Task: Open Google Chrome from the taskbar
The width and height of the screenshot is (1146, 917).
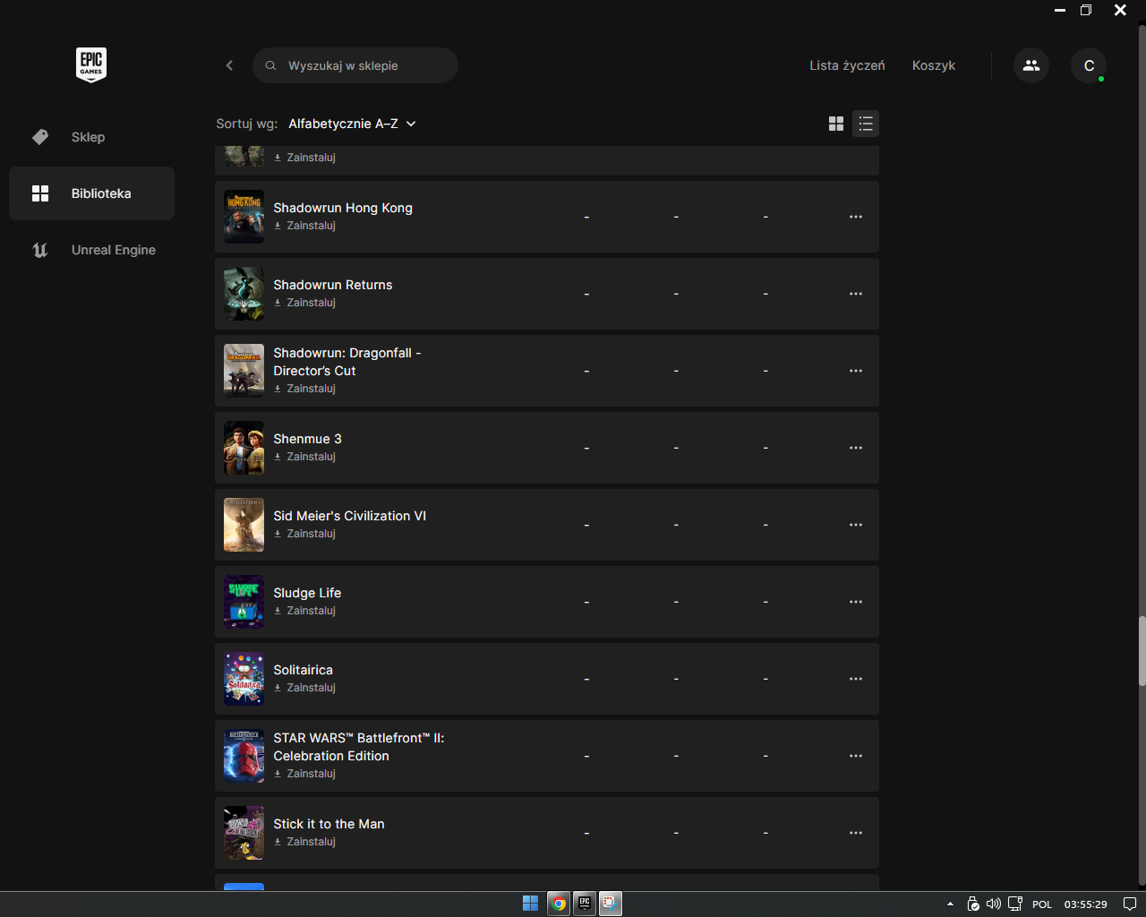Action: (x=559, y=904)
